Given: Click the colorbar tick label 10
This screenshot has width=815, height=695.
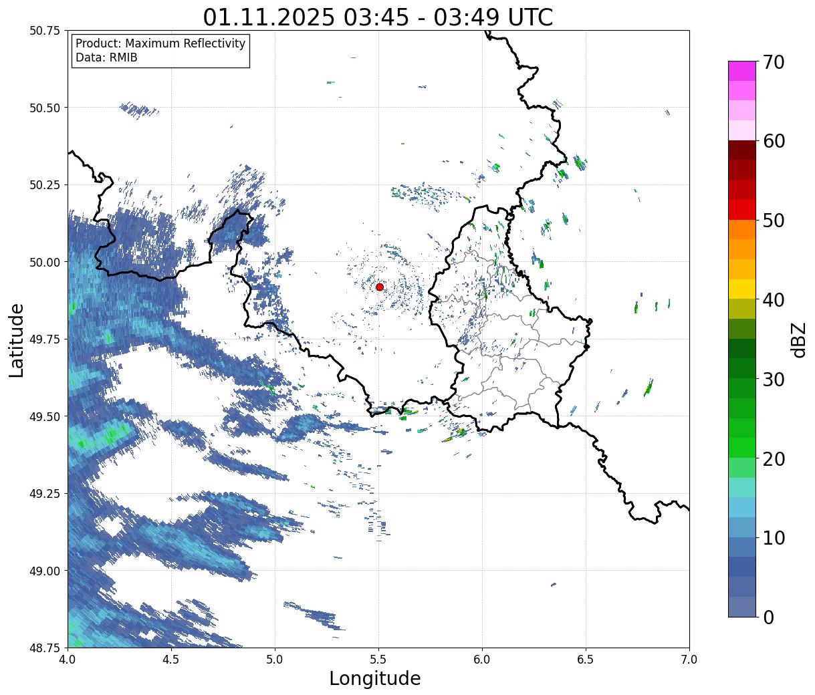Looking at the screenshot, I should click(x=773, y=537).
